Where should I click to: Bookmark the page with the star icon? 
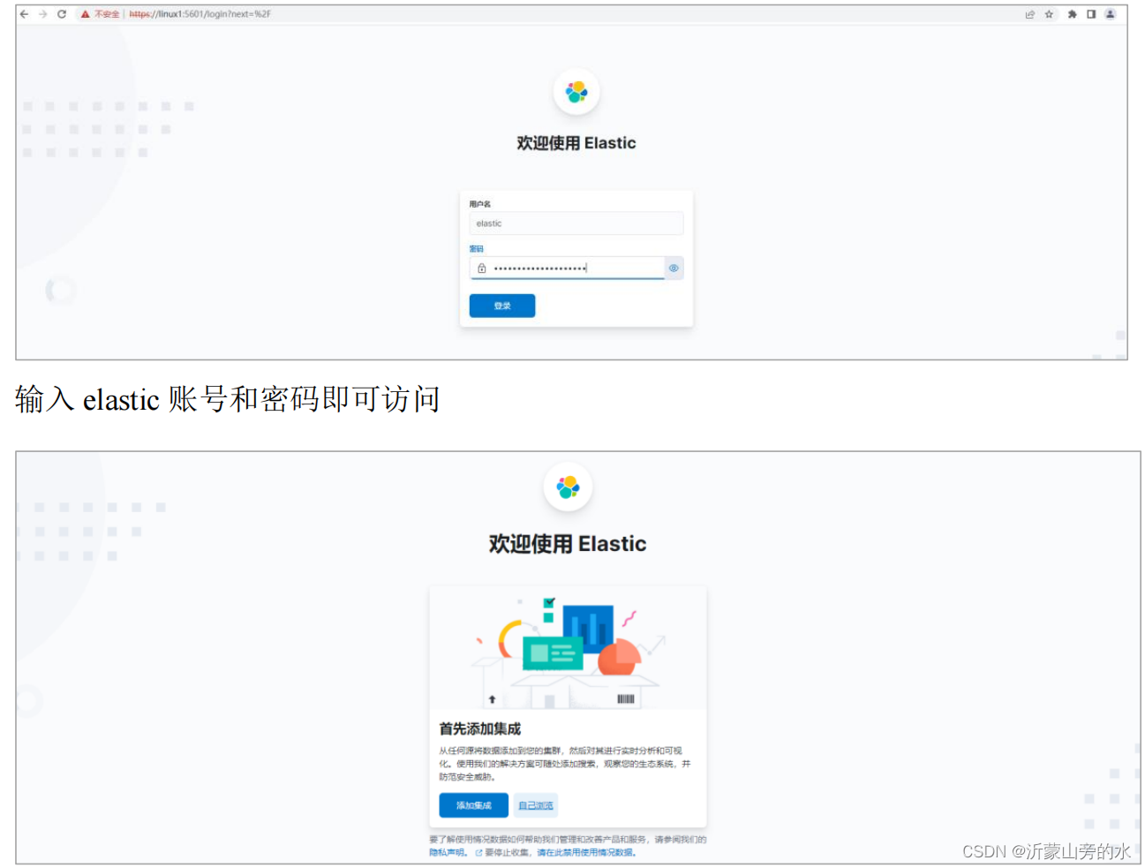click(x=1049, y=14)
